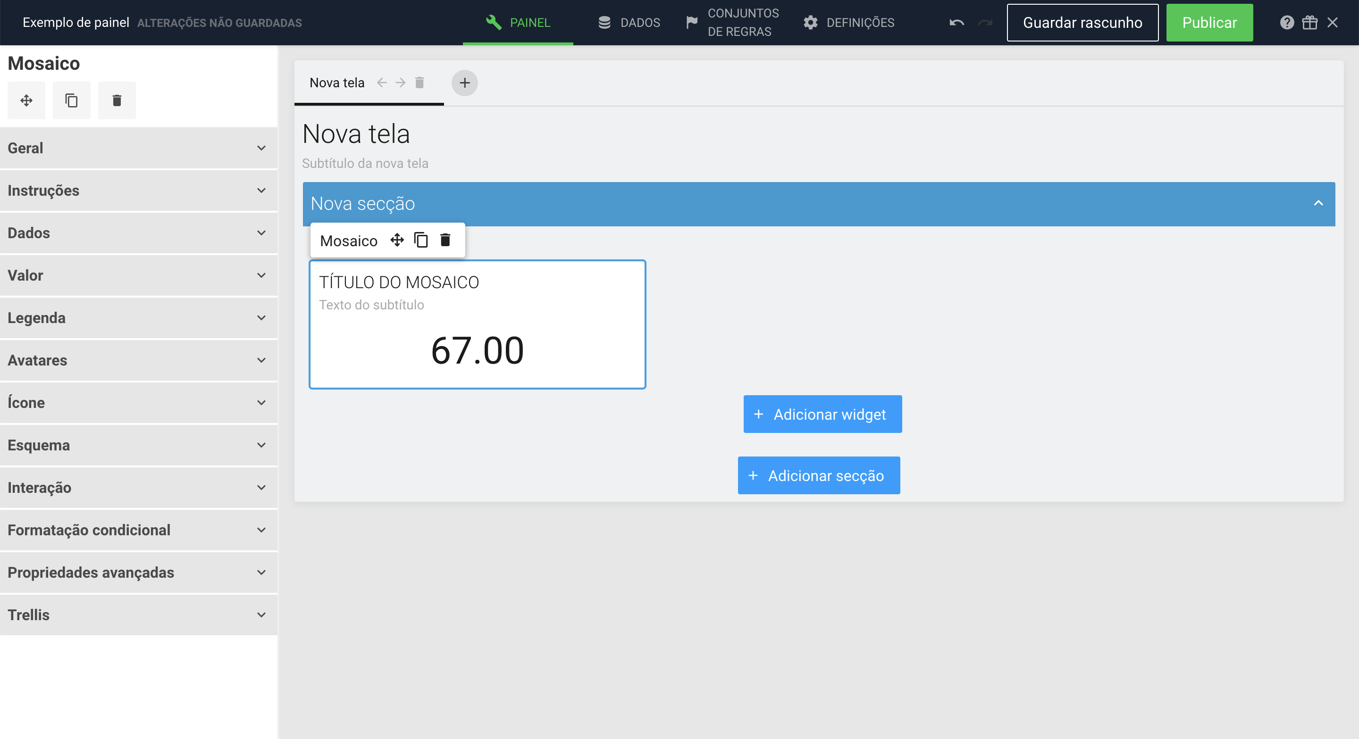Click the green Publicar button
This screenshot has width=1359, height=739.
(1209, 23)
